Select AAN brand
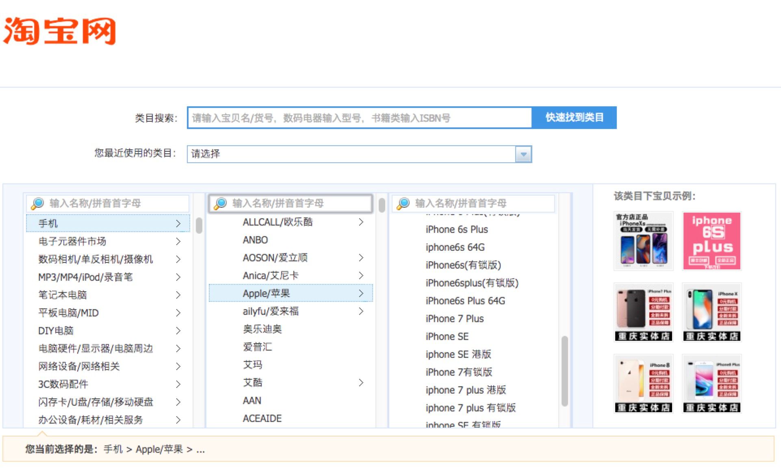781x469 pixels. click(291, 400)
